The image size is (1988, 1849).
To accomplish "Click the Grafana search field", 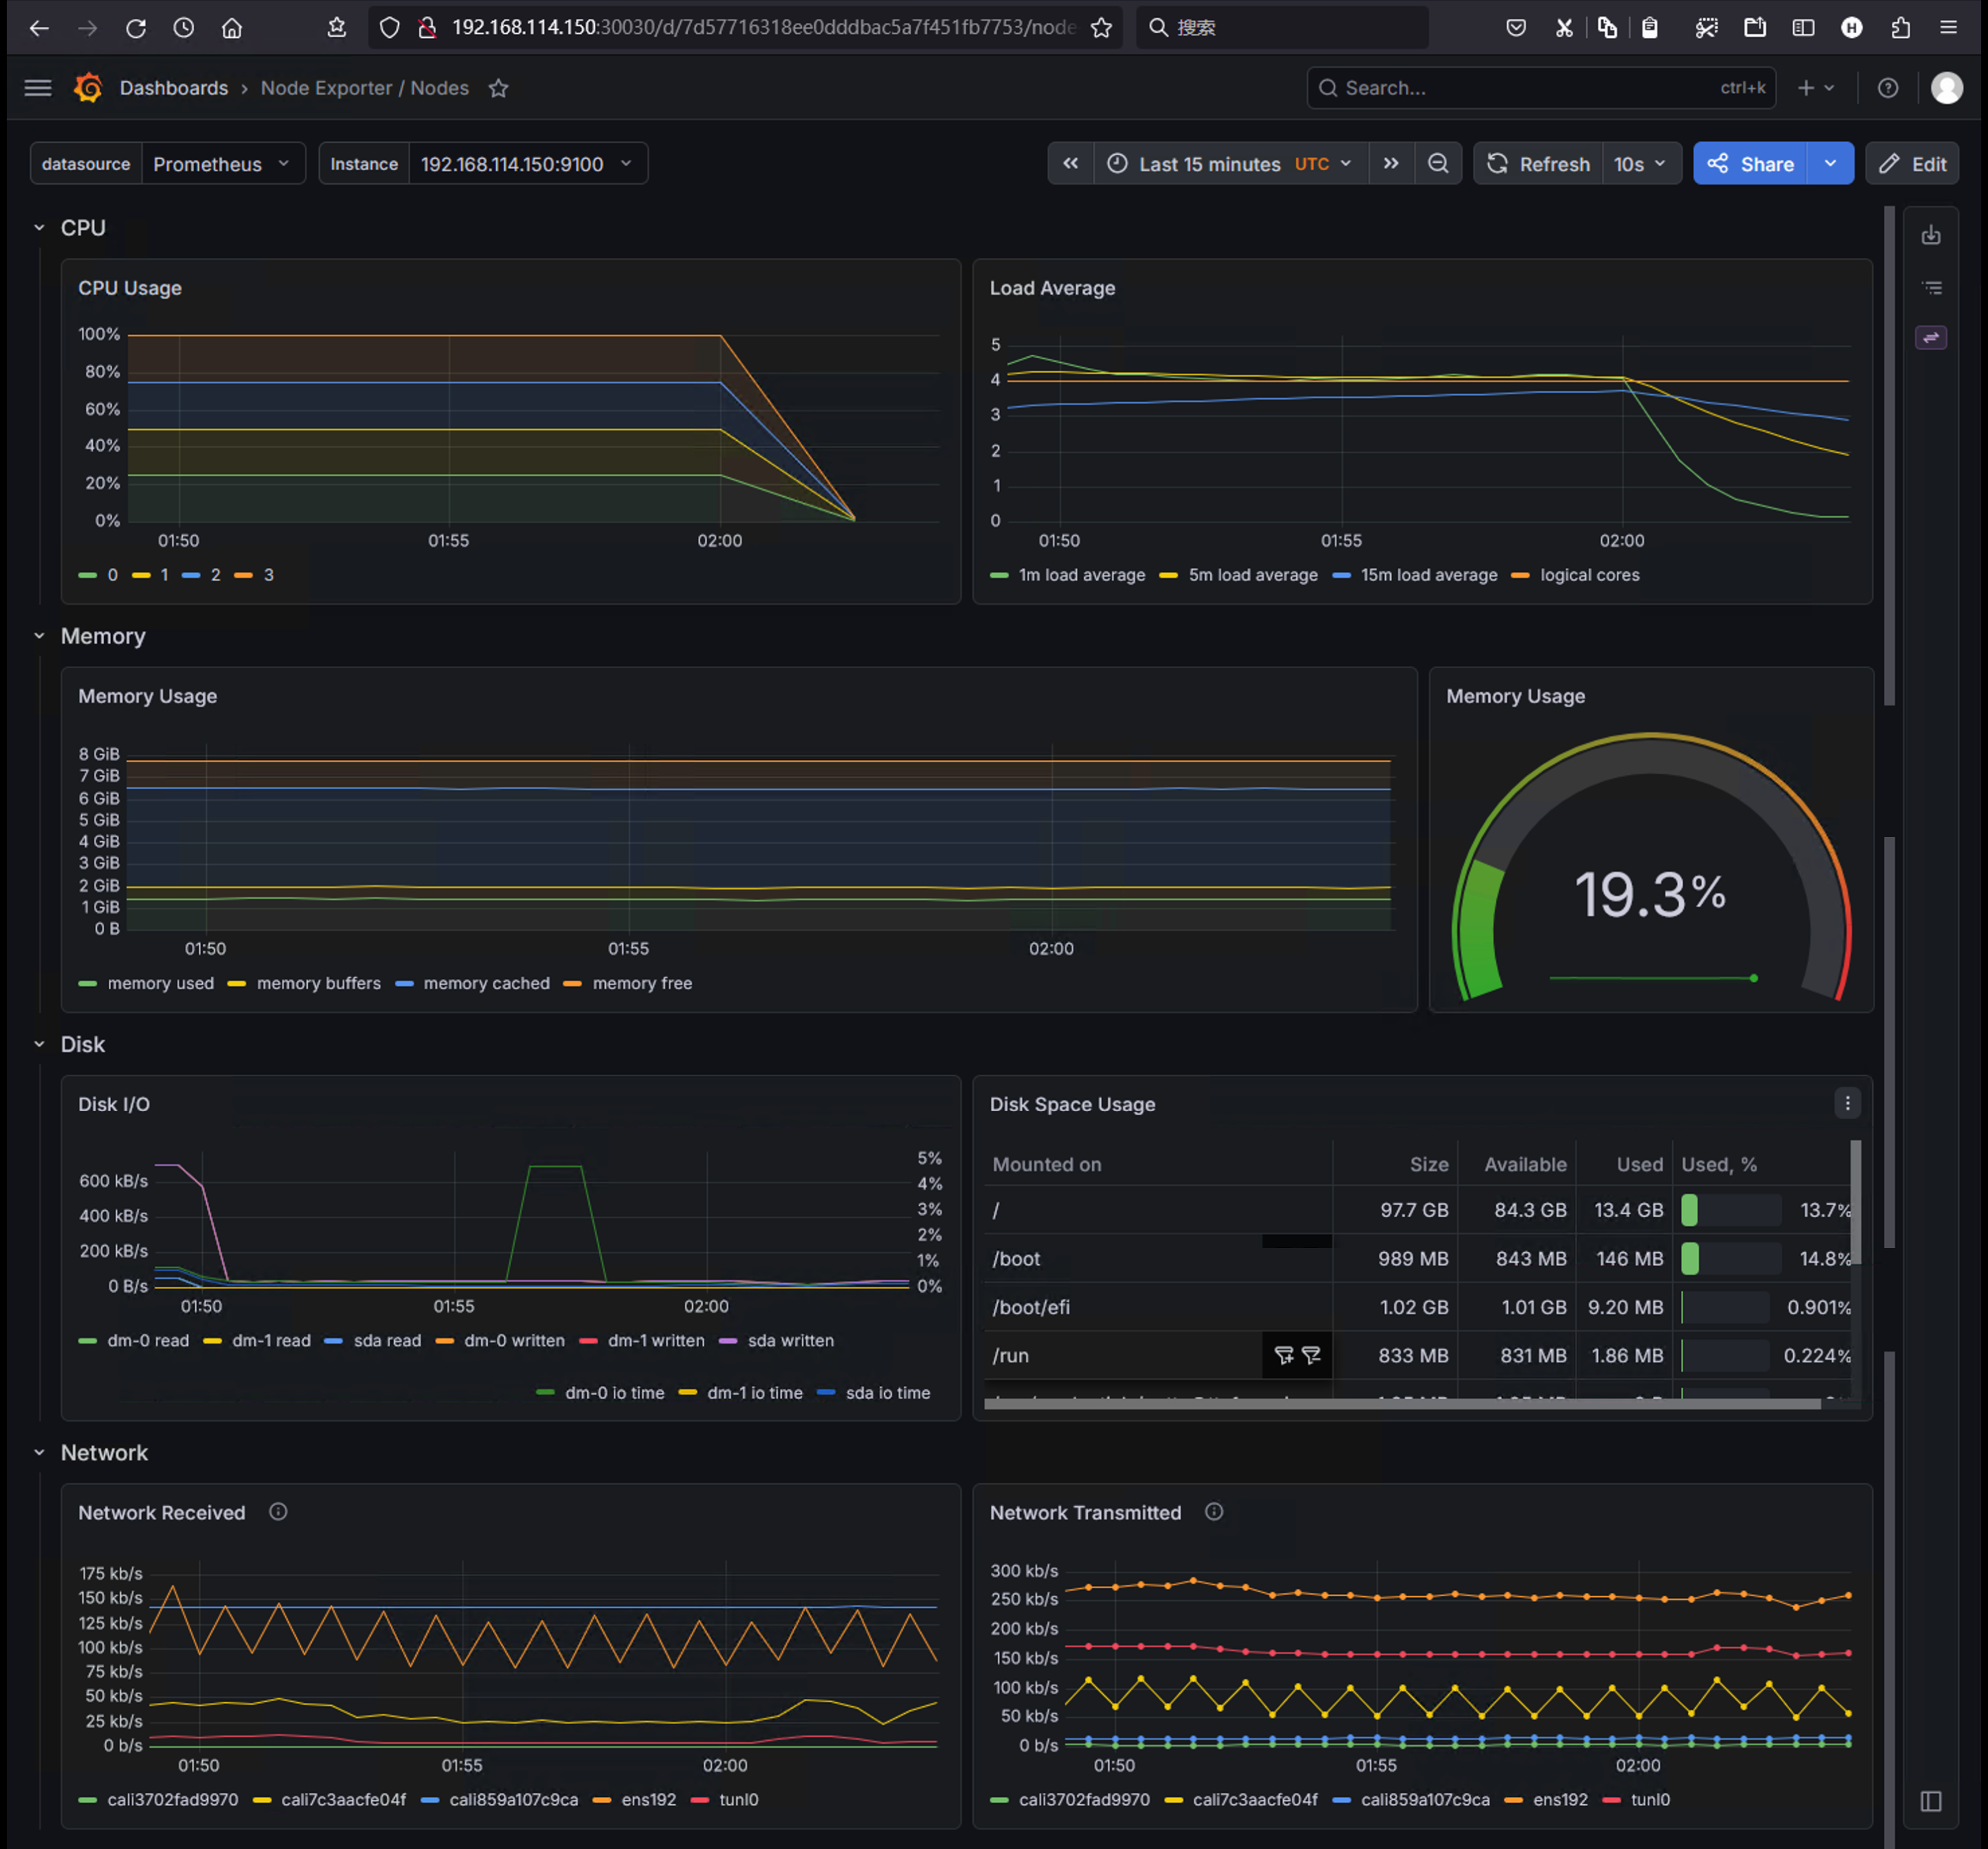I will (1540, 88).
